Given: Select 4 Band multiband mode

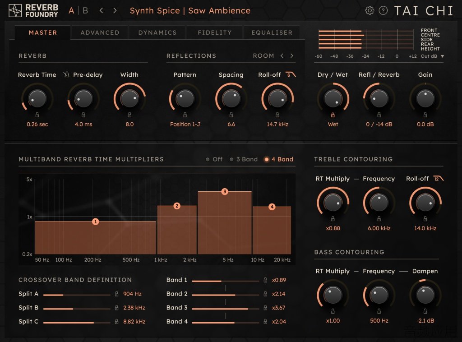Looking at the screenshot, I should click(279, 159).
